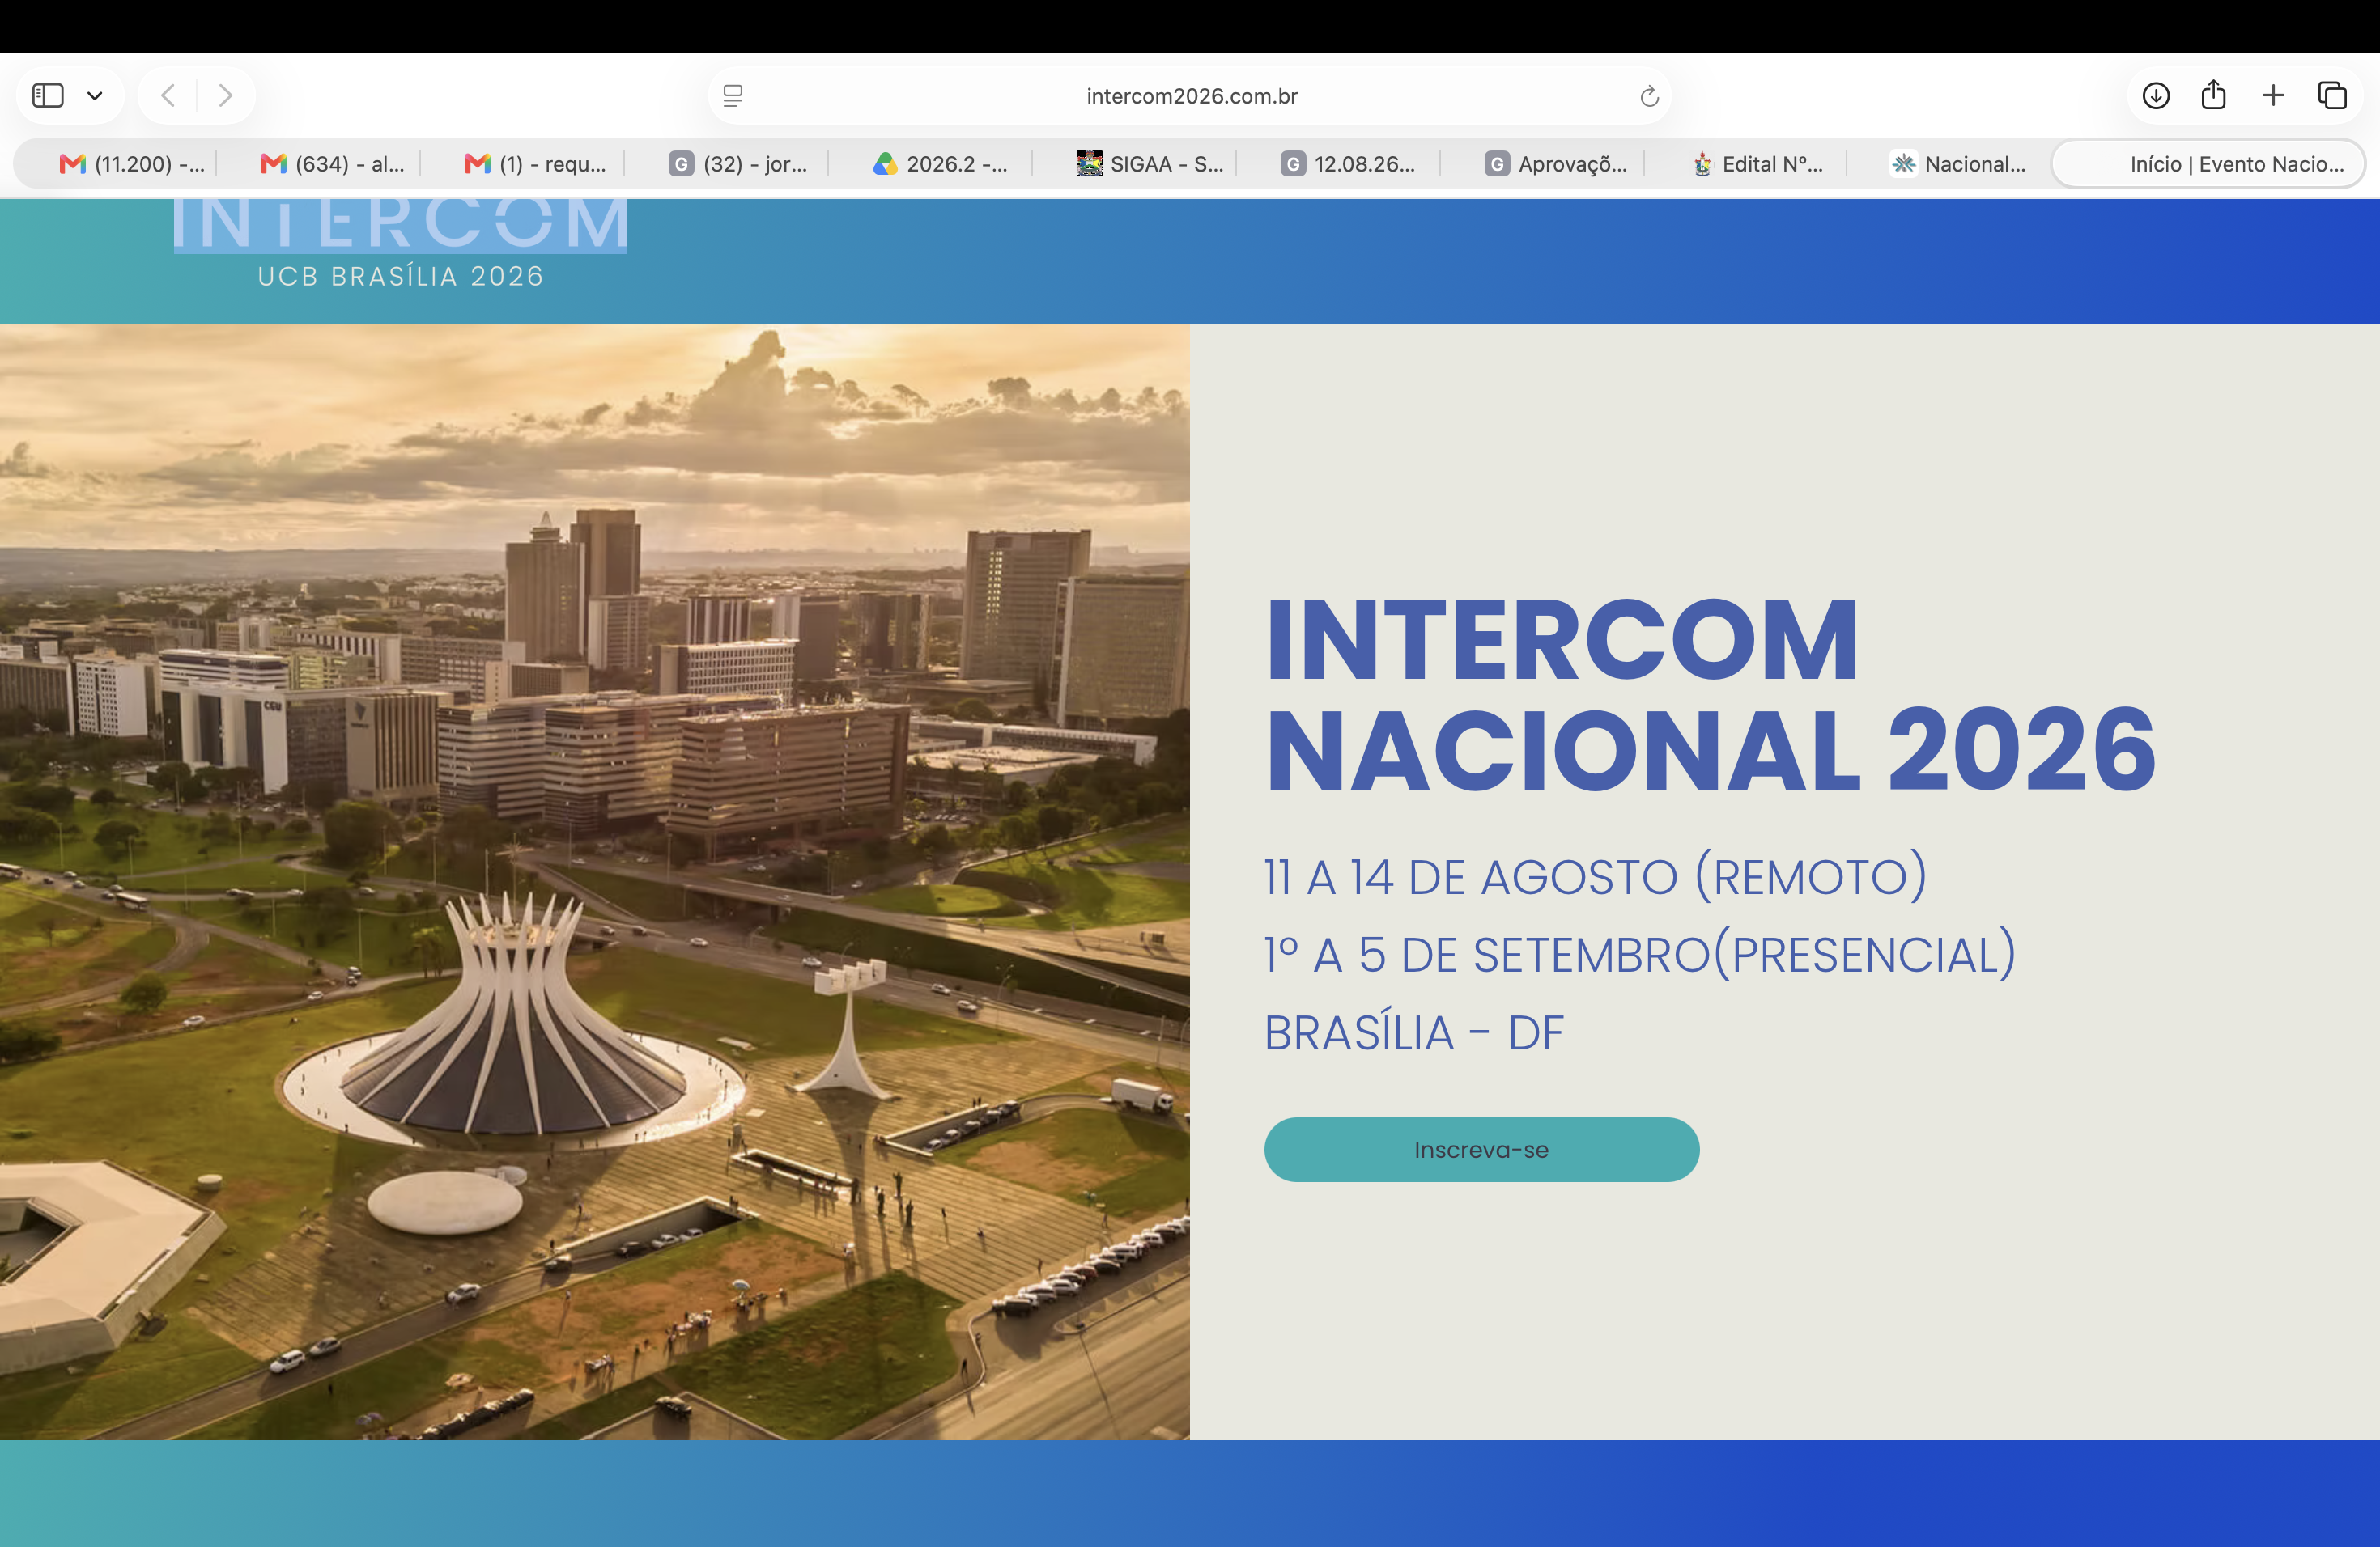
Task: Click the Brasília cathedral aerial photo
Action: coord(595,881)
